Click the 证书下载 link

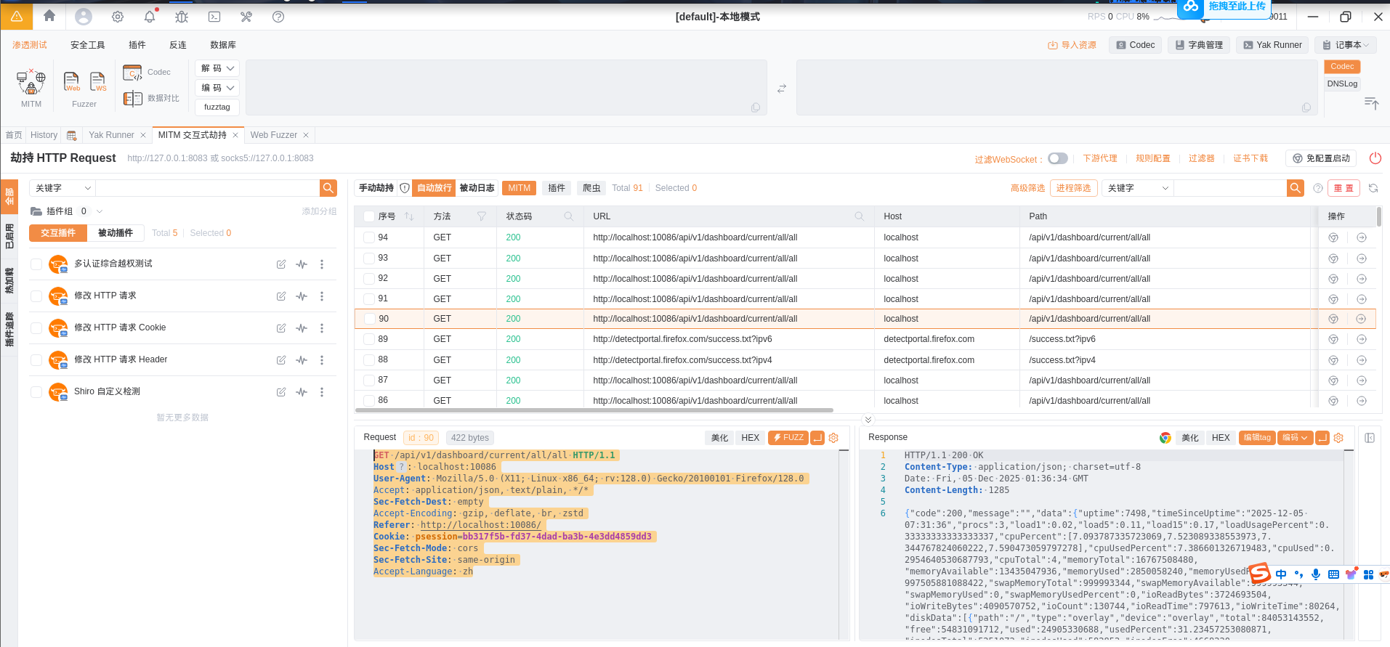[1250, 158]
